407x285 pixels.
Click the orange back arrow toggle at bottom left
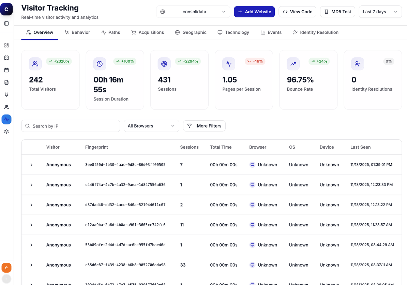click(6, 268)
